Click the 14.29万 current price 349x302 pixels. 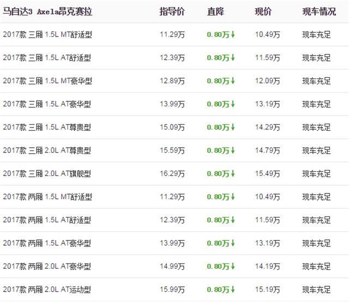coord(268,127)
